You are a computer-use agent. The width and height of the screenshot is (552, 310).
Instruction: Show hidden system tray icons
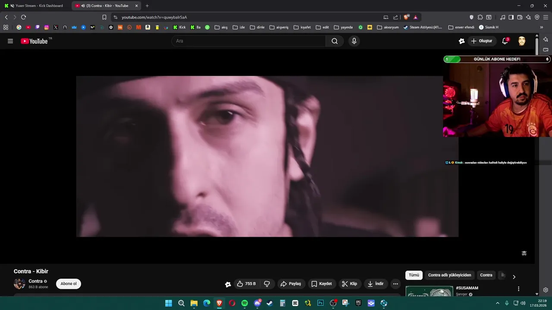(498, 303)
